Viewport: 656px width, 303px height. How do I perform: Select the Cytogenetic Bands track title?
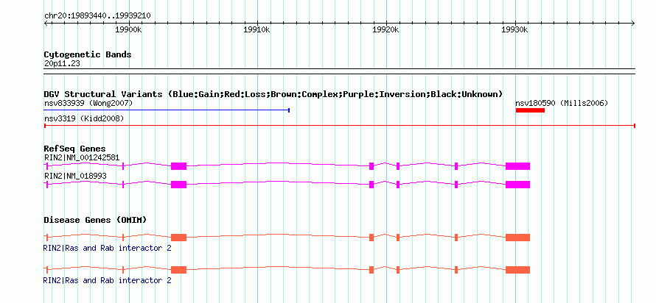click(x=88, y=54)
